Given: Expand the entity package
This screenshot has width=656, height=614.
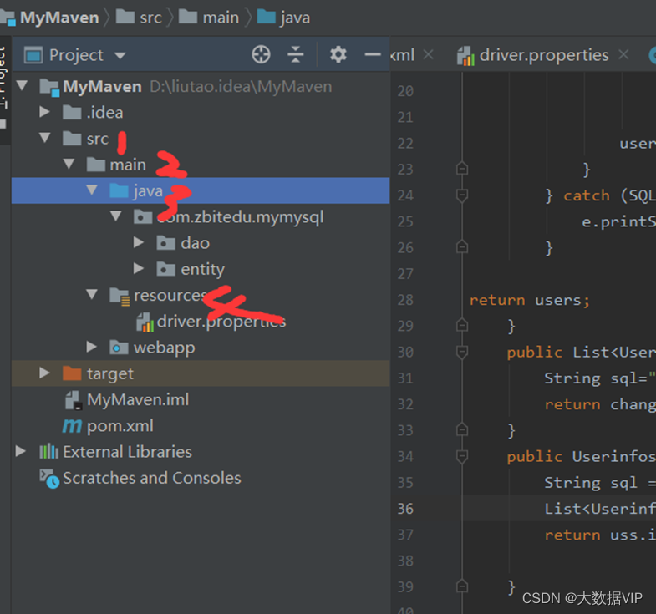Looking at the screenshot, I should pos(139,268).
